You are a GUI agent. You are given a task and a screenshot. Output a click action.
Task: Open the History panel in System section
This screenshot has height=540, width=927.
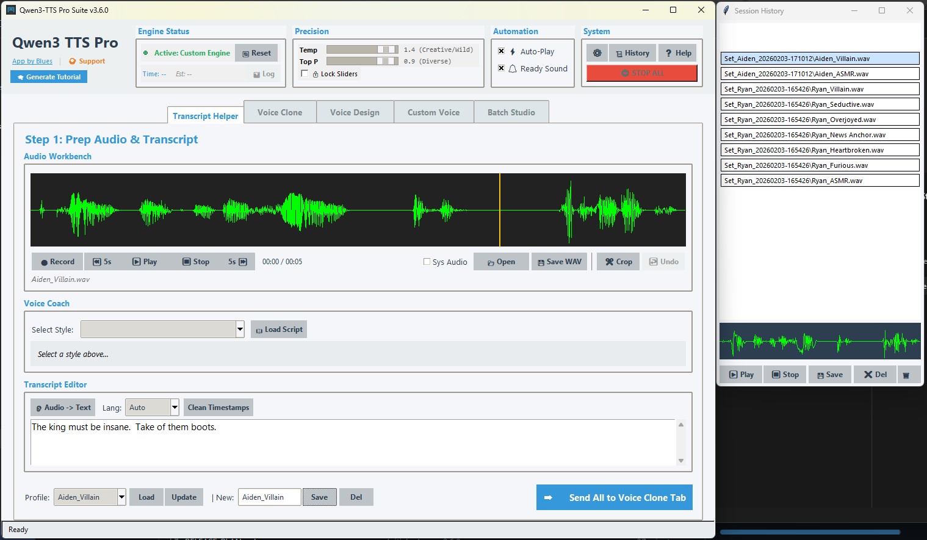click(x=632, y=52)
